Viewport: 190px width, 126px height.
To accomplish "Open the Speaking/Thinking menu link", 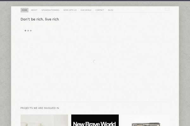I will (50, 10).
